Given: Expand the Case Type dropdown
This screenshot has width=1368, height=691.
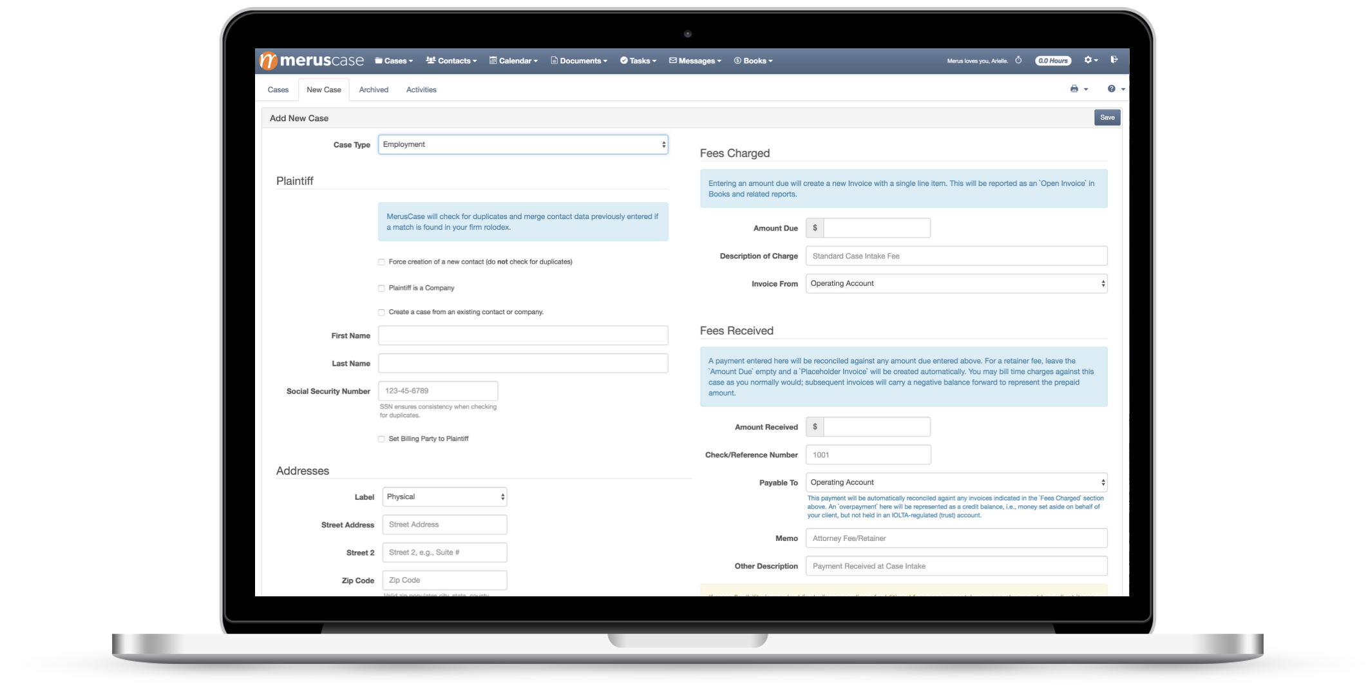Looking at the screenshot, I should tap(523, 144).
